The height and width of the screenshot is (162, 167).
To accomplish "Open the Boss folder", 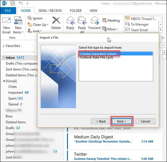I will [x=9, y=116].
